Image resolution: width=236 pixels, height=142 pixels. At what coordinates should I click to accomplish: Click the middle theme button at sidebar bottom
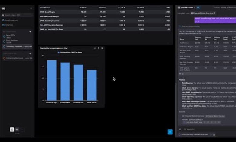click(17, 129)
